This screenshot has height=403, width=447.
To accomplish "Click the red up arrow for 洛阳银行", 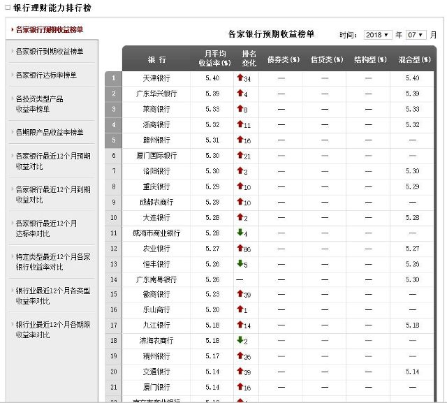I will tap(240, 170).
